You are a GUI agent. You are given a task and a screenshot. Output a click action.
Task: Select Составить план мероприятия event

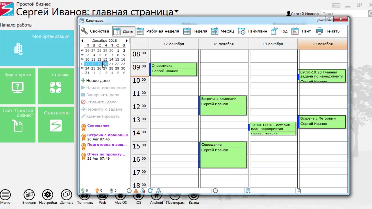click(x=272, y=129)
